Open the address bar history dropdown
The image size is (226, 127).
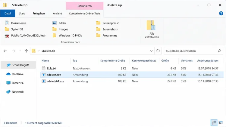(x=151, y=51)
